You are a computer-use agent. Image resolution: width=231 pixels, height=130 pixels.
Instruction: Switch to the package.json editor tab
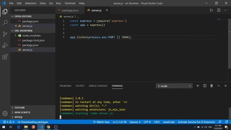coord(70,10)
